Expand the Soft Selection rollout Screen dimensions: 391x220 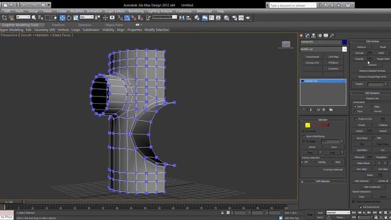[323, 182]
